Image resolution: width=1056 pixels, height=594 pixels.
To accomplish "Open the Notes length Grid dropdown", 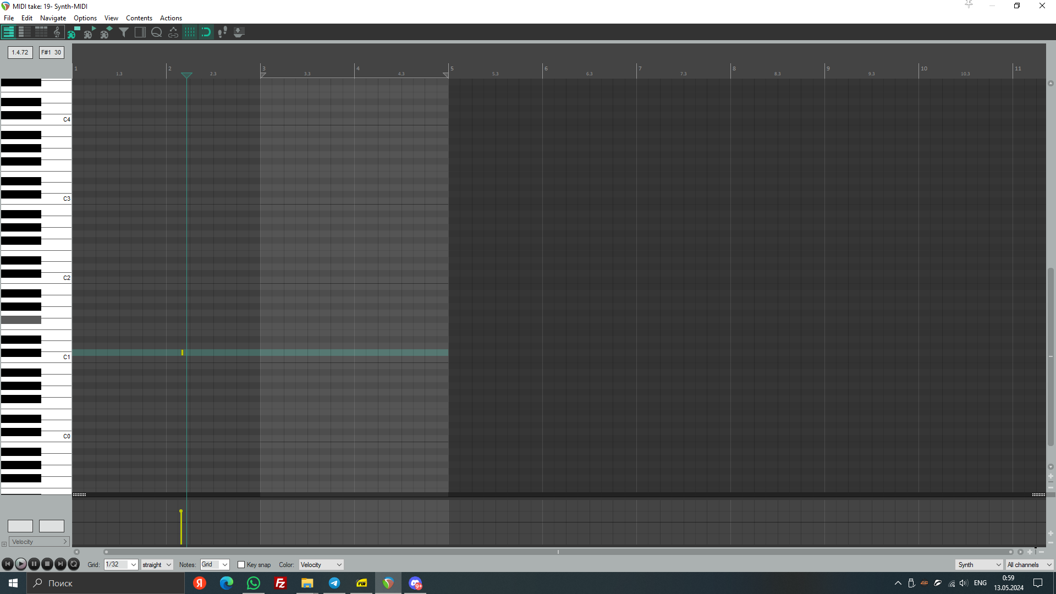I will (x=214, y=564).
